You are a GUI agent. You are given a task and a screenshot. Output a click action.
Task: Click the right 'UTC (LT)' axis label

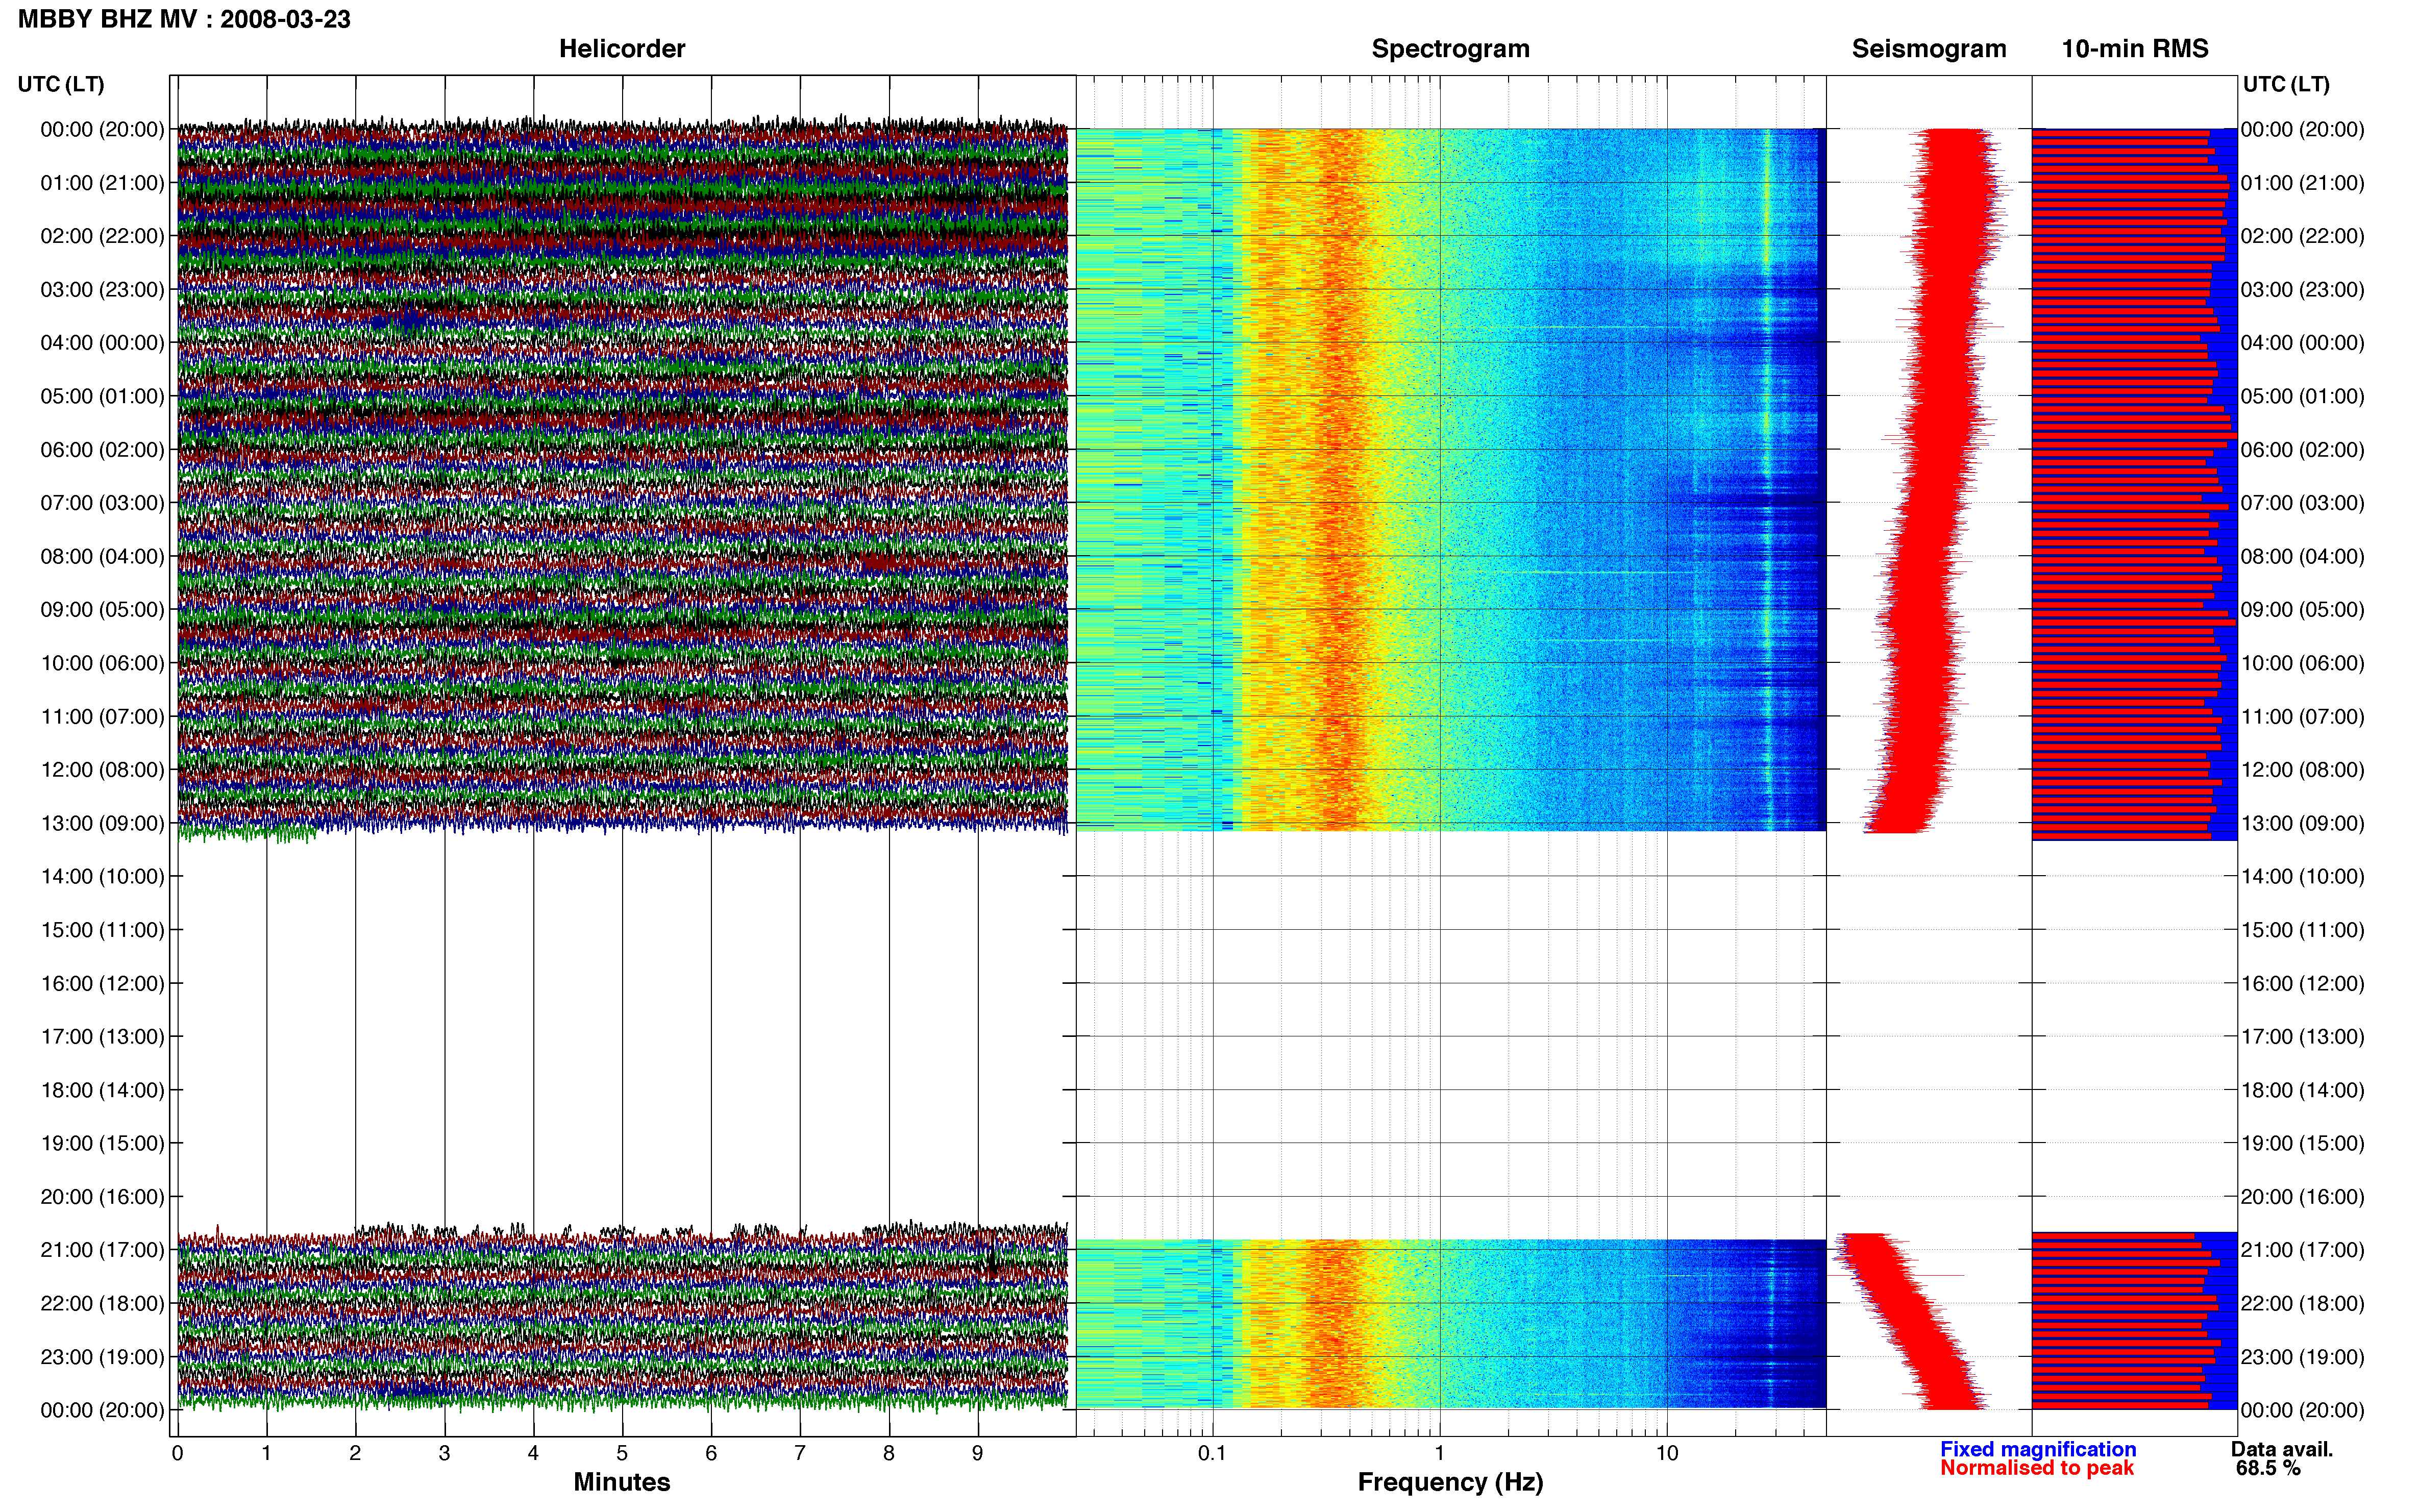point(2286,84)
